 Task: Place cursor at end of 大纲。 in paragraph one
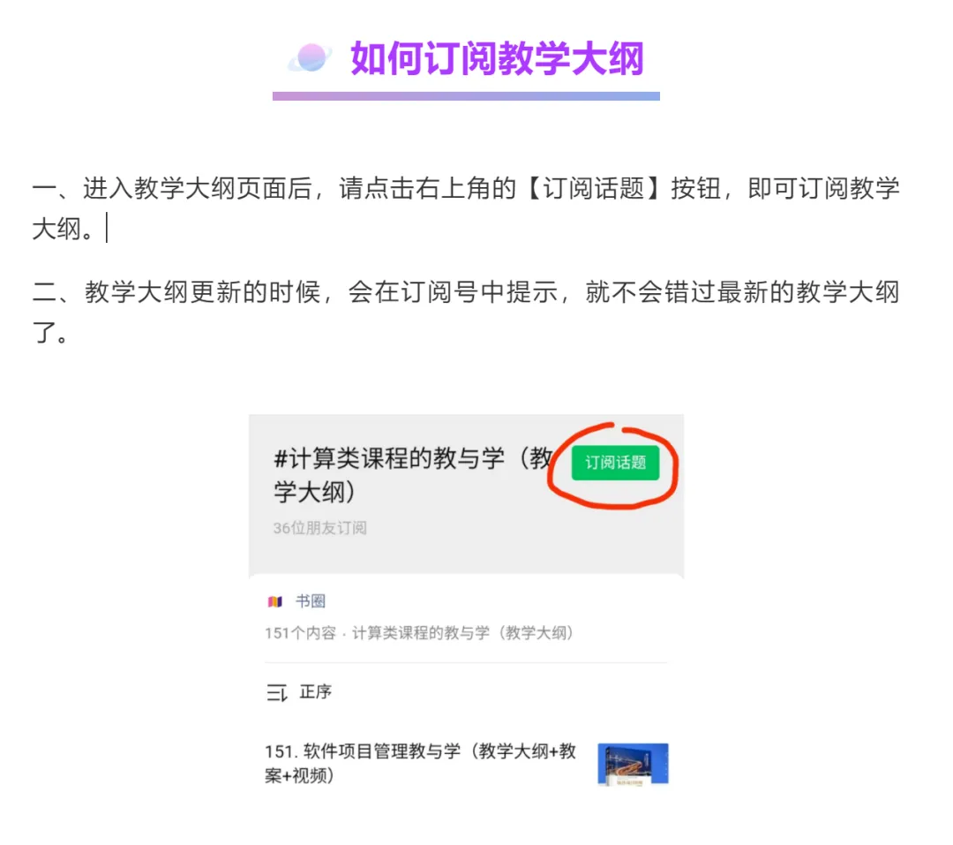coord(104,229)
